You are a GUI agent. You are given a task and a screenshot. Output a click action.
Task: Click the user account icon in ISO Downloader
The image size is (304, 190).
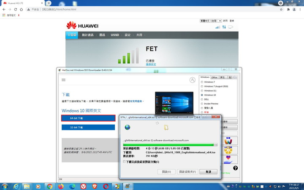[193, 80]
